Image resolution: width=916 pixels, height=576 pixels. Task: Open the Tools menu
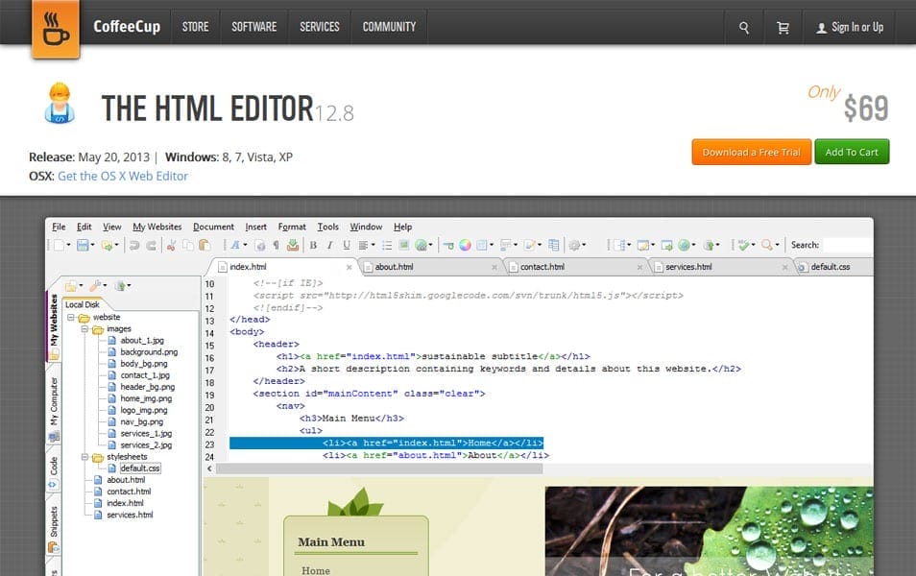[327, 227]
